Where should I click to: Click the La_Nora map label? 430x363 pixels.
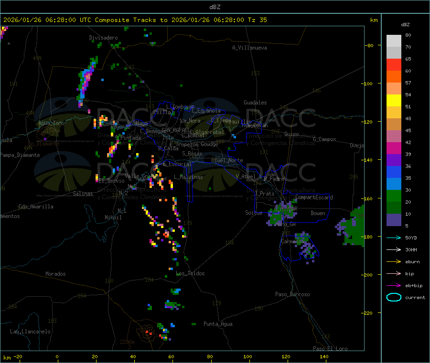[190, 121]
